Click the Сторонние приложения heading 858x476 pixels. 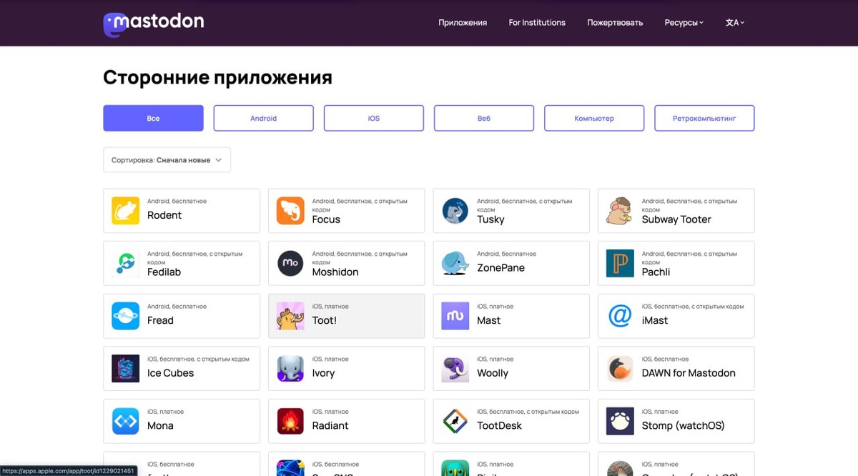coord(217,77)
